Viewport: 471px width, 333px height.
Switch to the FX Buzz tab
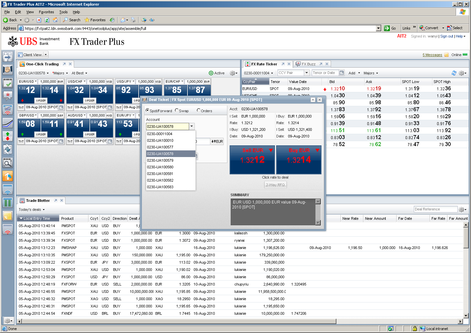(x=308, y=64)
